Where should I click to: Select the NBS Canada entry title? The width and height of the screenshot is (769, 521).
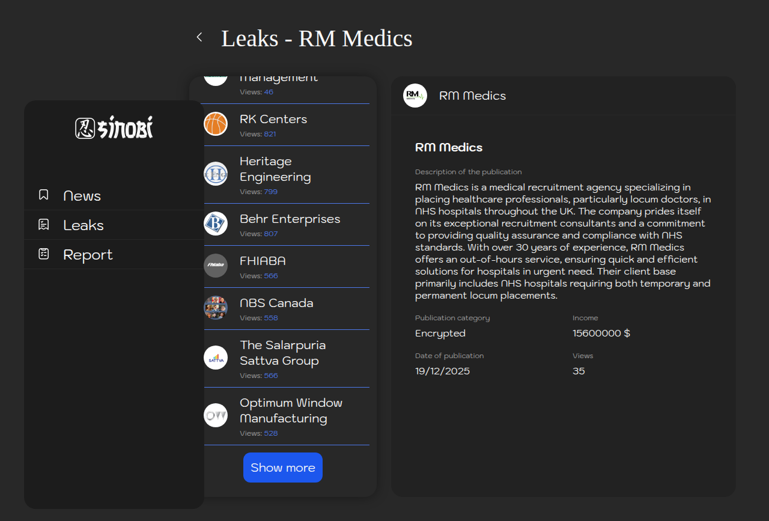point(276,303)
